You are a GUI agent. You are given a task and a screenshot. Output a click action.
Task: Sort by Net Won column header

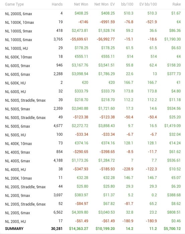coord(81,4)
